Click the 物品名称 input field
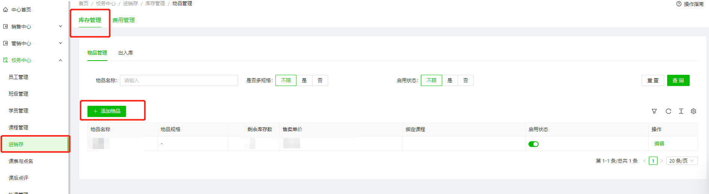 (179, 80)
